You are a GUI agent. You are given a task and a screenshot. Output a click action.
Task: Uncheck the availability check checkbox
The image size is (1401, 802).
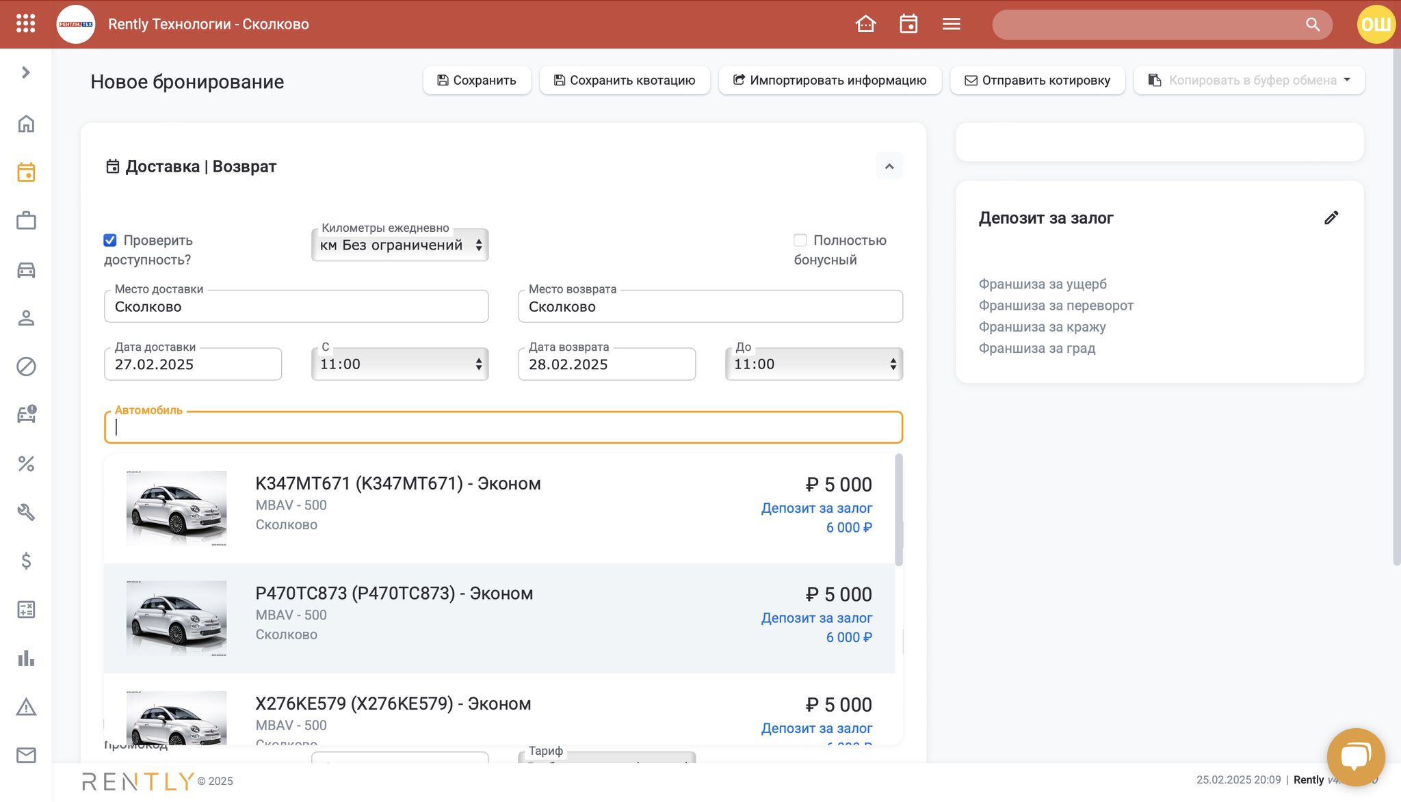click(x=110, y=240)
